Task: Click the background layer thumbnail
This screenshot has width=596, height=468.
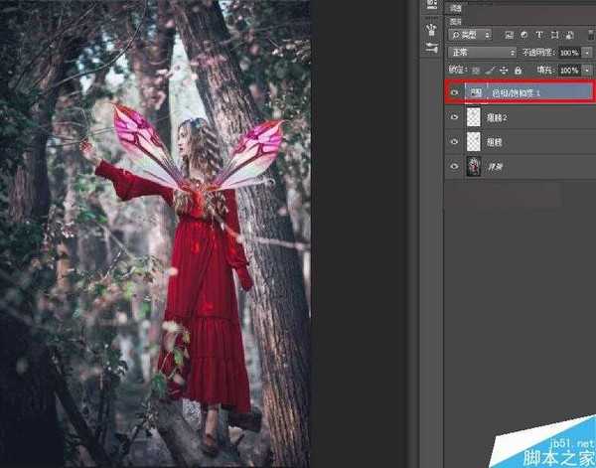Action: 475,166
